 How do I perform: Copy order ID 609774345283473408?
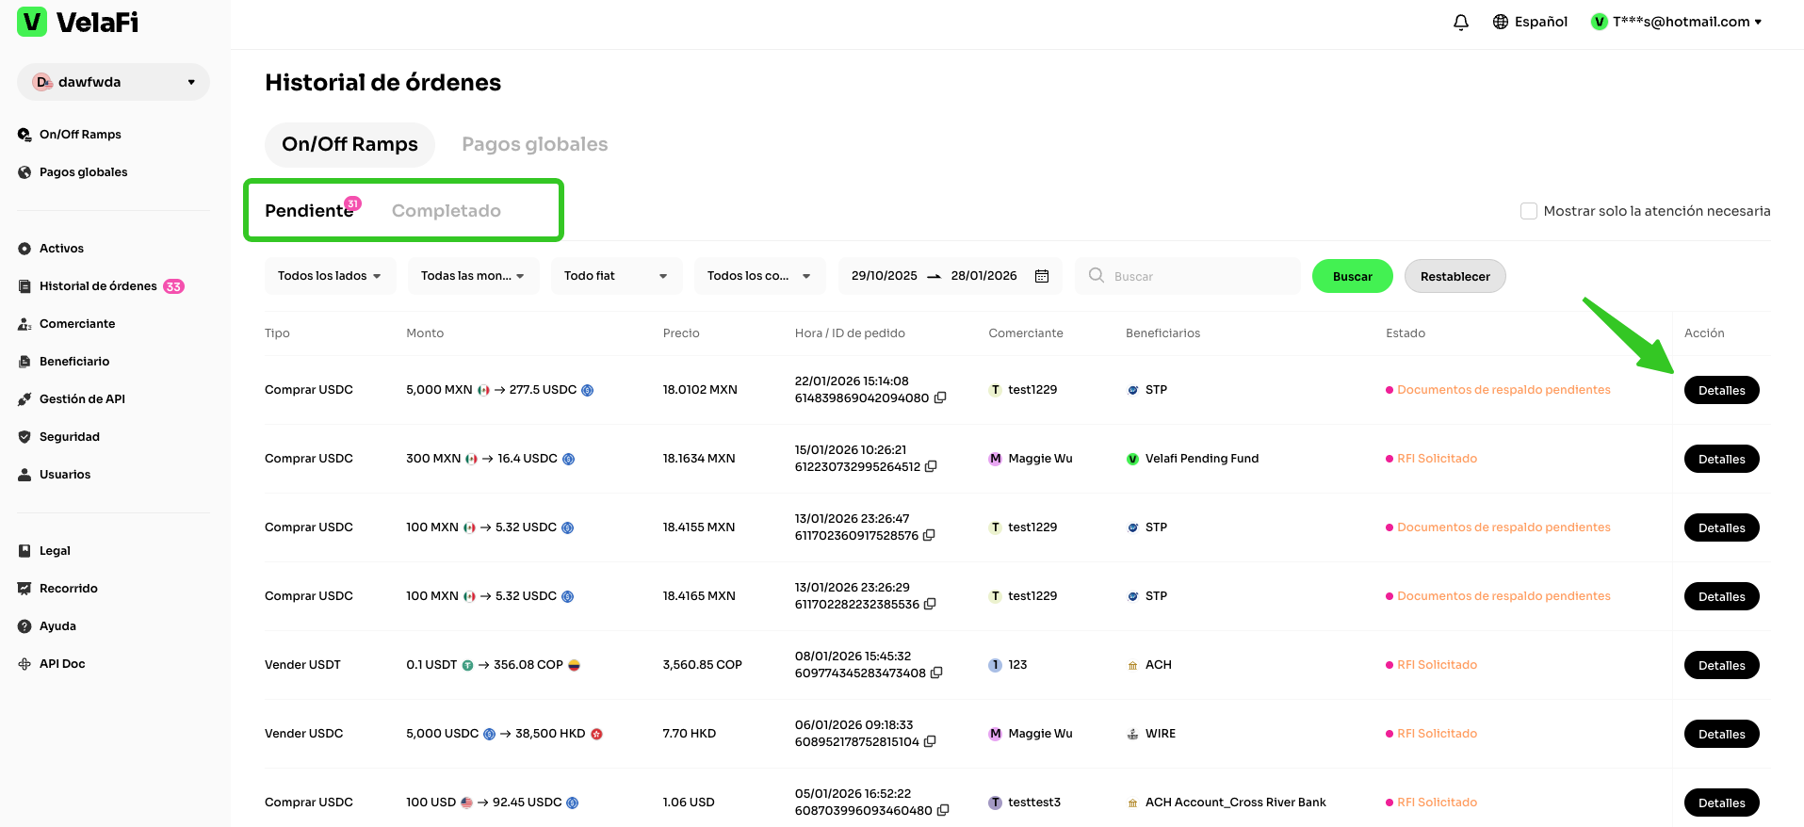click(x=936, y=673)
